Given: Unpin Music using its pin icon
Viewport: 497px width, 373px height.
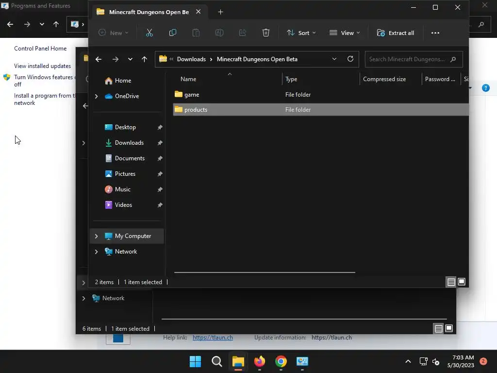Looking at the screenshot, I should 160,189.
